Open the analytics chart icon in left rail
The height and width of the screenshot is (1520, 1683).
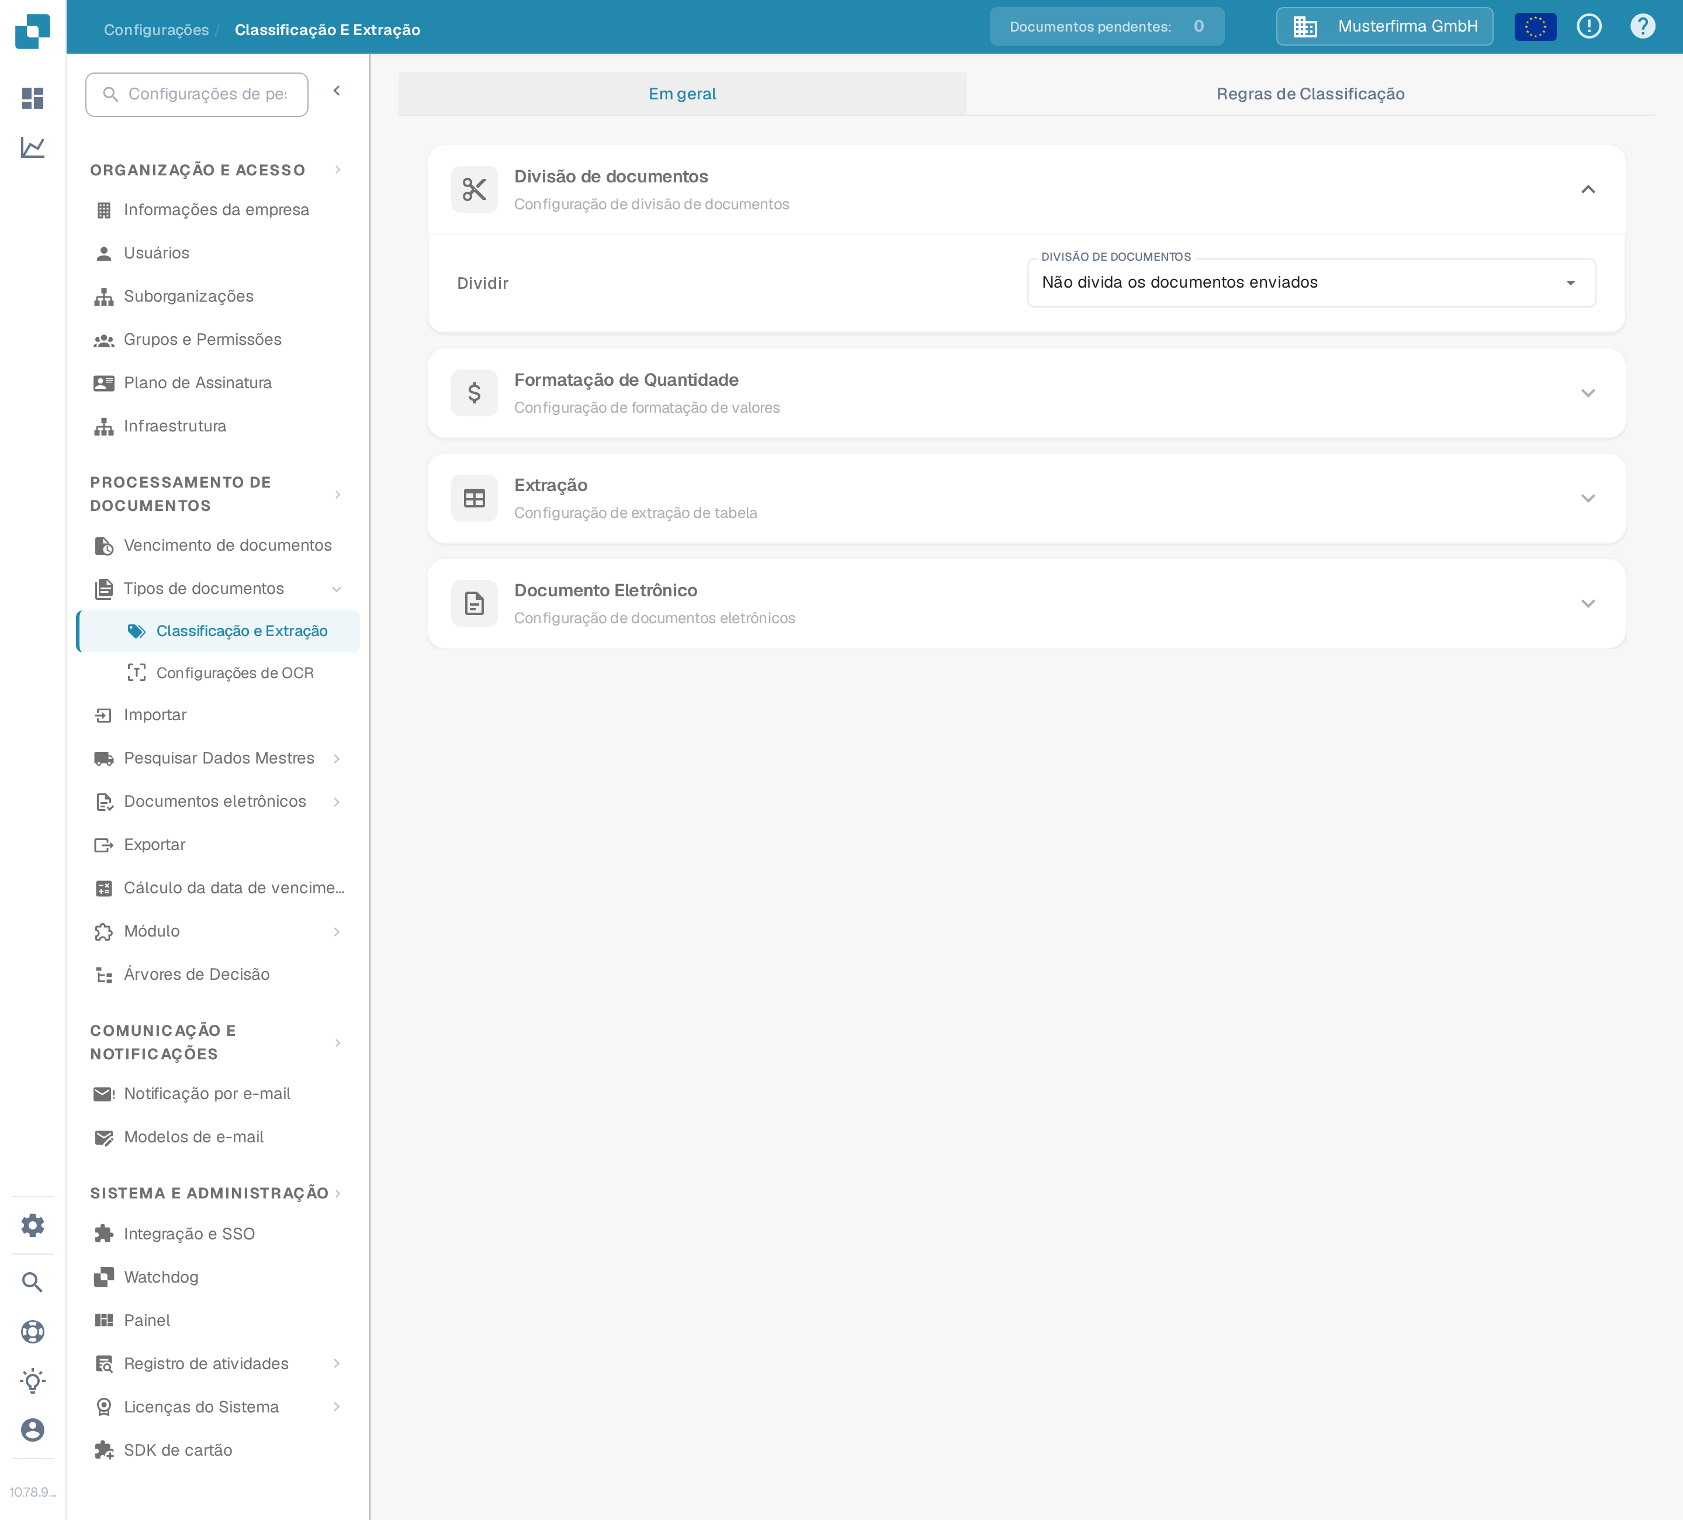point(33,148)
